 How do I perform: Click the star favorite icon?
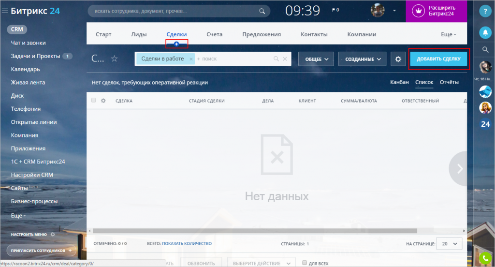coord(115,59)
